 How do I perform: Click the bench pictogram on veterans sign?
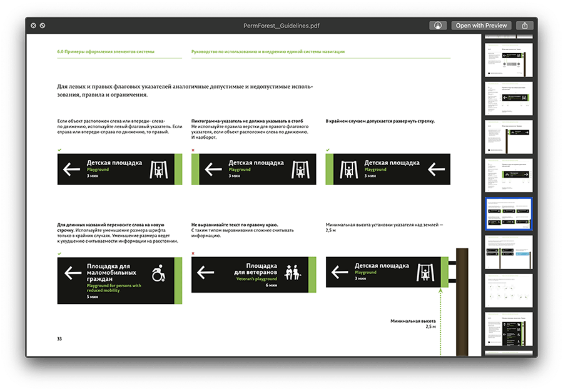[292, 273]
